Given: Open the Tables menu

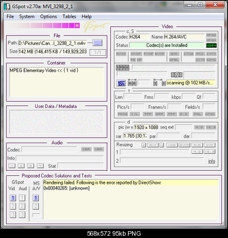Looking at the screenshot, I should pyautogui.click(x=69, y=17).
